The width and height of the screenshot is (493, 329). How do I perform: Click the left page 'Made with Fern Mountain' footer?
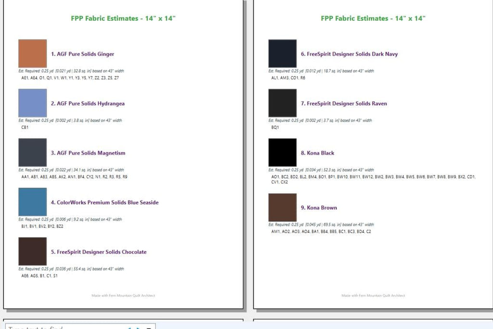click(123, 295)
